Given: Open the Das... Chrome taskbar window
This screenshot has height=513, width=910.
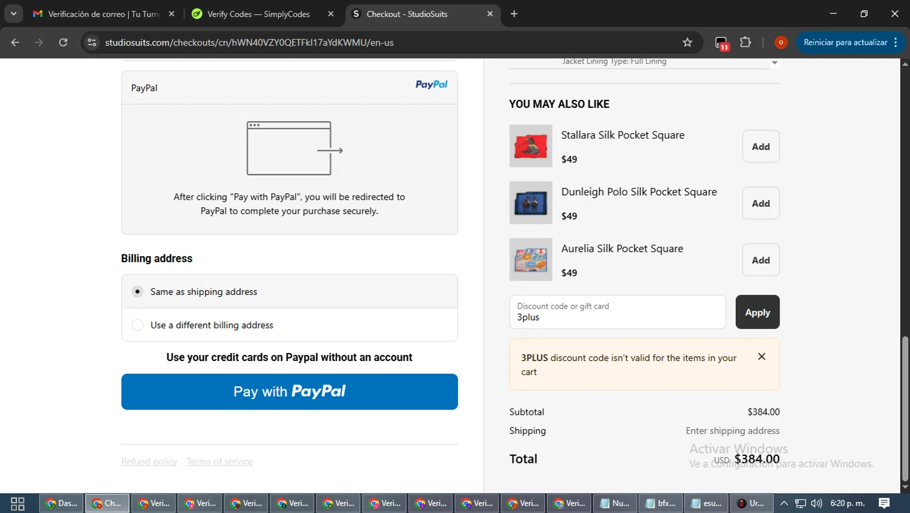Looking at the screenshot, I should coord(62,503).
